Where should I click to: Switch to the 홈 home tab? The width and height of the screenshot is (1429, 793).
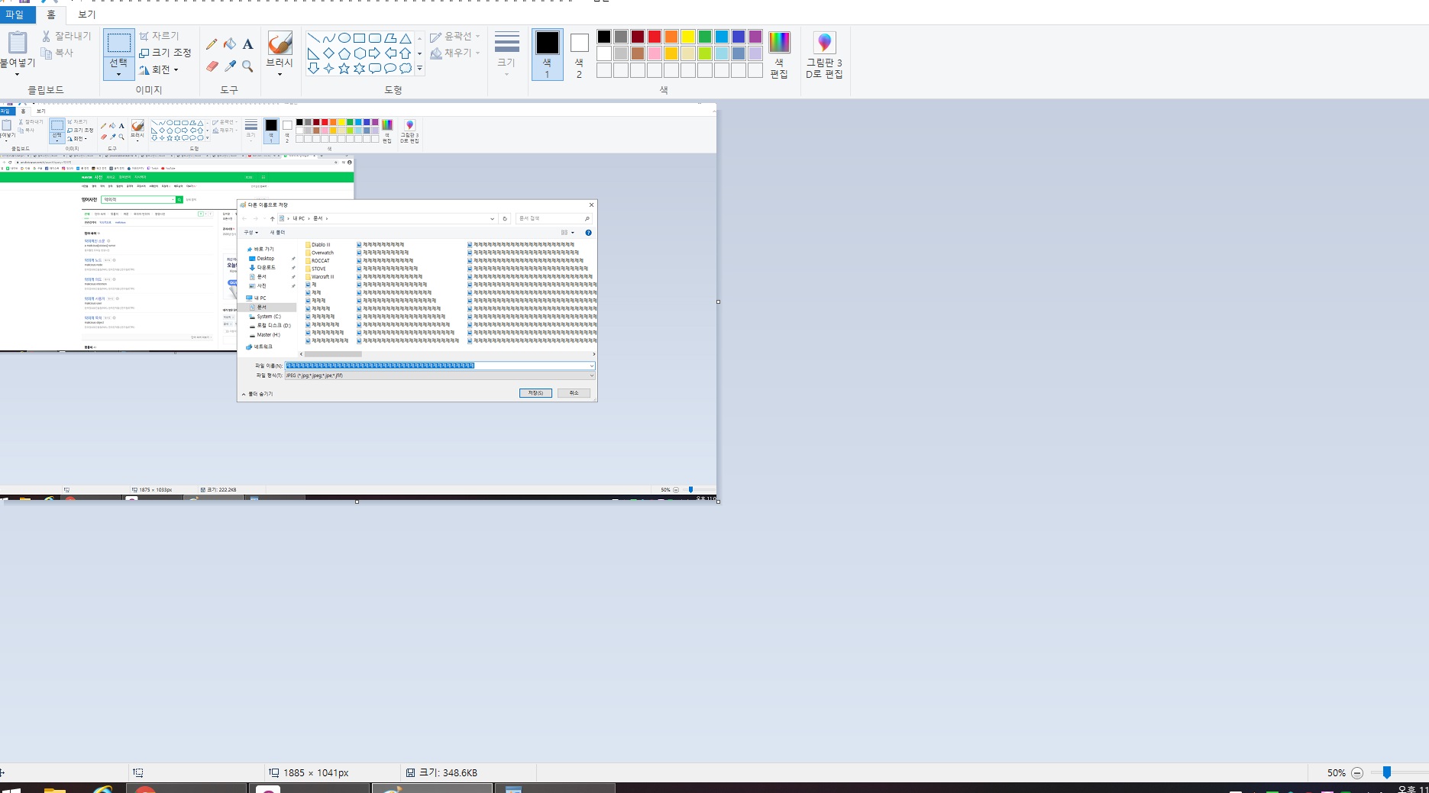[51, 15]
